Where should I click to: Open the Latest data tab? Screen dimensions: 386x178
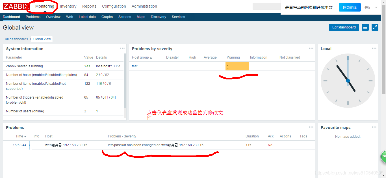pos(87,17)
